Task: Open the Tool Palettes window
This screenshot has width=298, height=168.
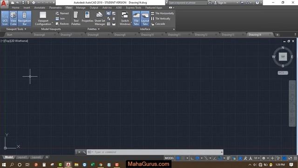Action: [x=76, y=19]
